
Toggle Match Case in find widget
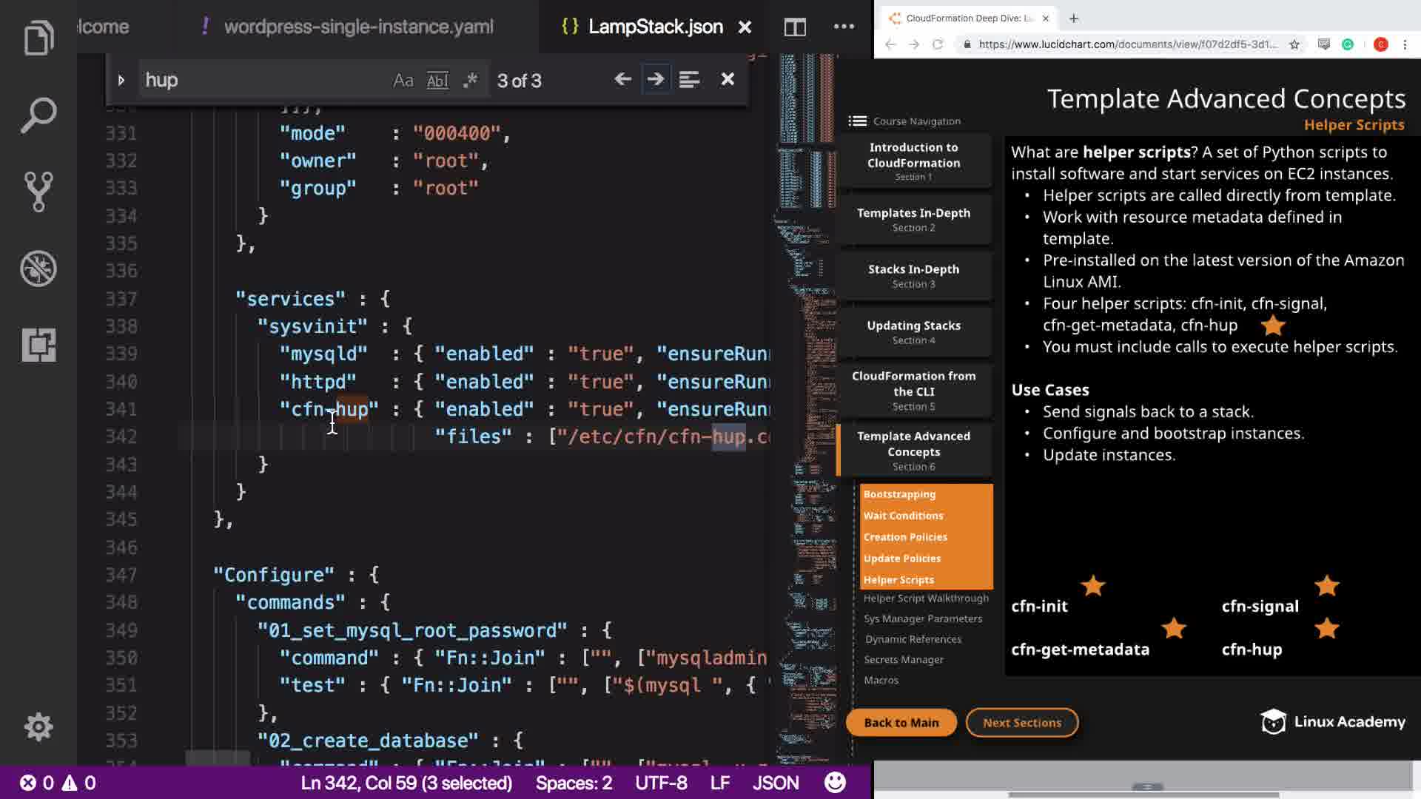pos(403,80)
